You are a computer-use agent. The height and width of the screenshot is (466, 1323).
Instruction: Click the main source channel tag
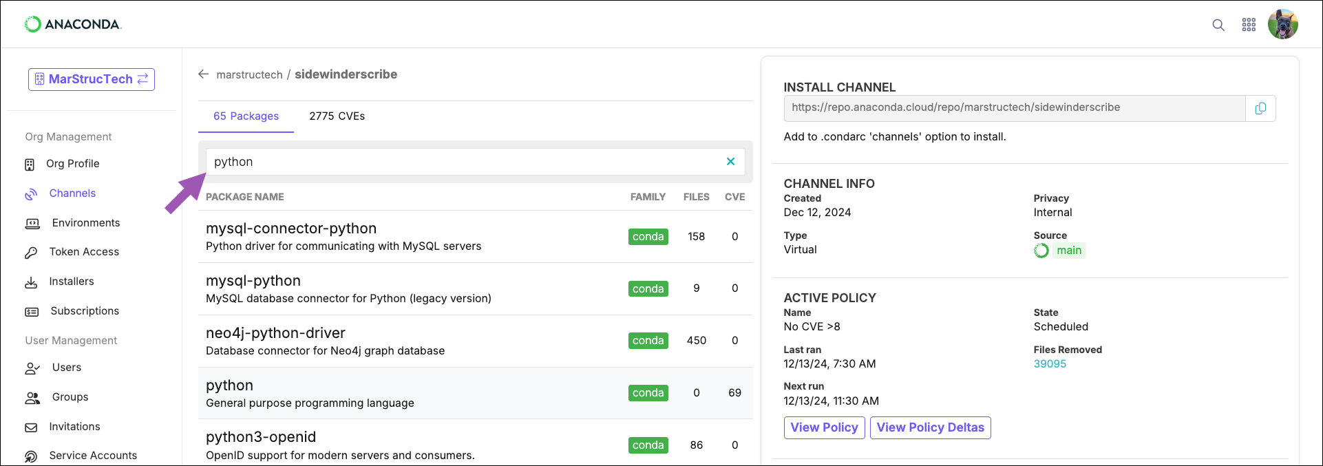pos(1069,251)
